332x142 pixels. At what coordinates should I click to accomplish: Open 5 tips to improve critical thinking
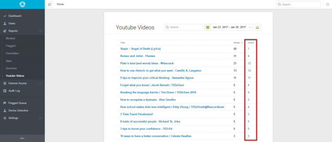coord(157,78)
